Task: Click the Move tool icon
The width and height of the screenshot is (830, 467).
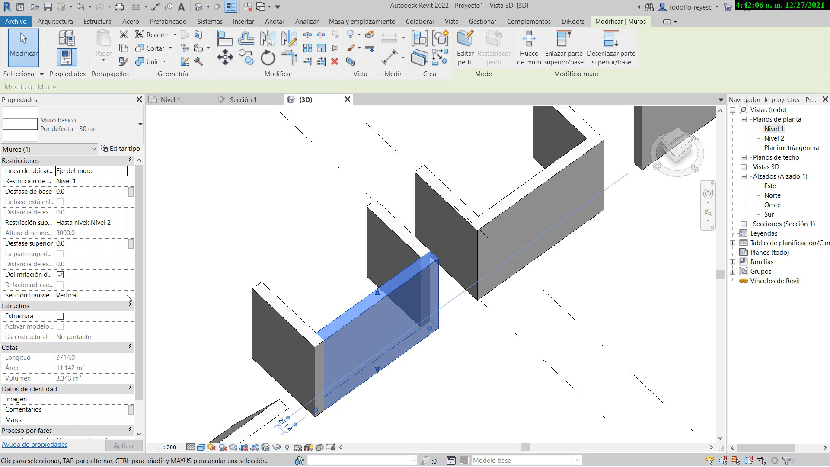Action: click(x=225, y=58)
